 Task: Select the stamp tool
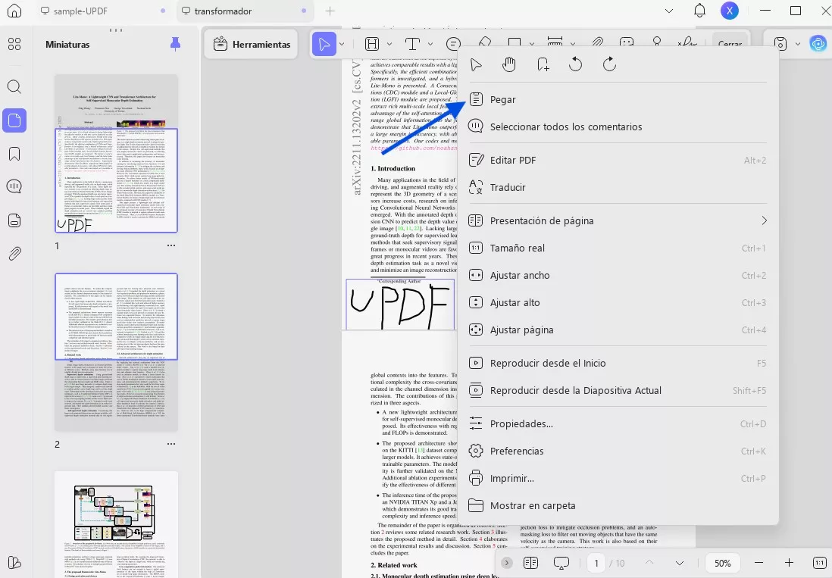click(x=657, y=42)
